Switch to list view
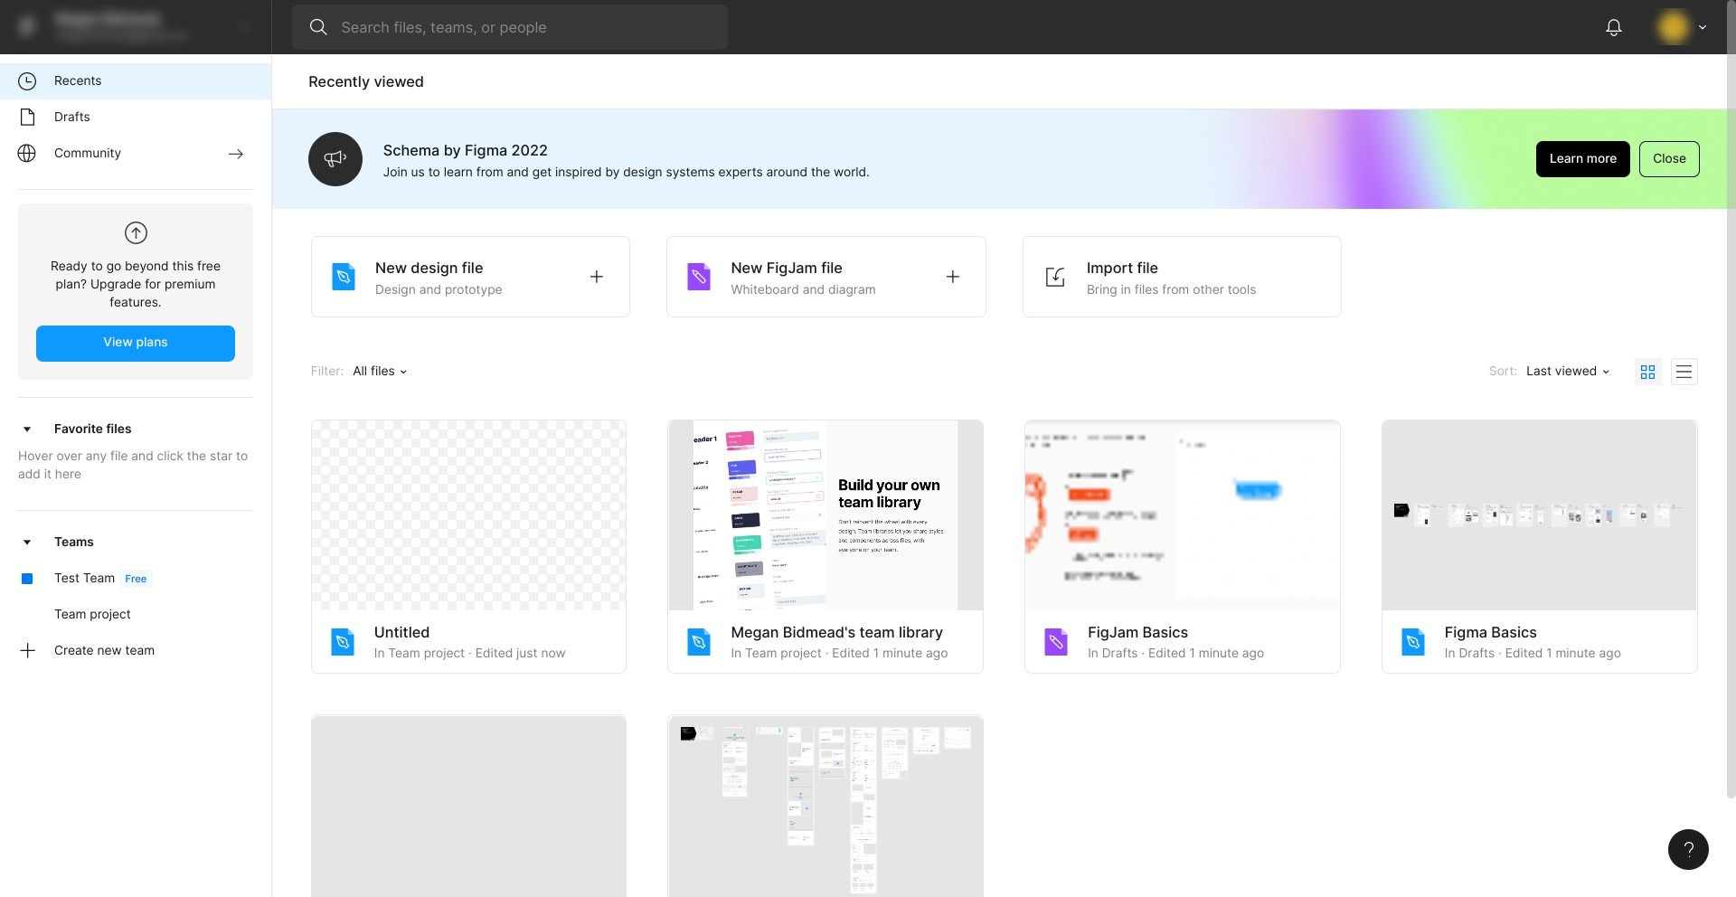Image resolution: width=1736 pixels, height=897 pixels. tap(1684, 372)
